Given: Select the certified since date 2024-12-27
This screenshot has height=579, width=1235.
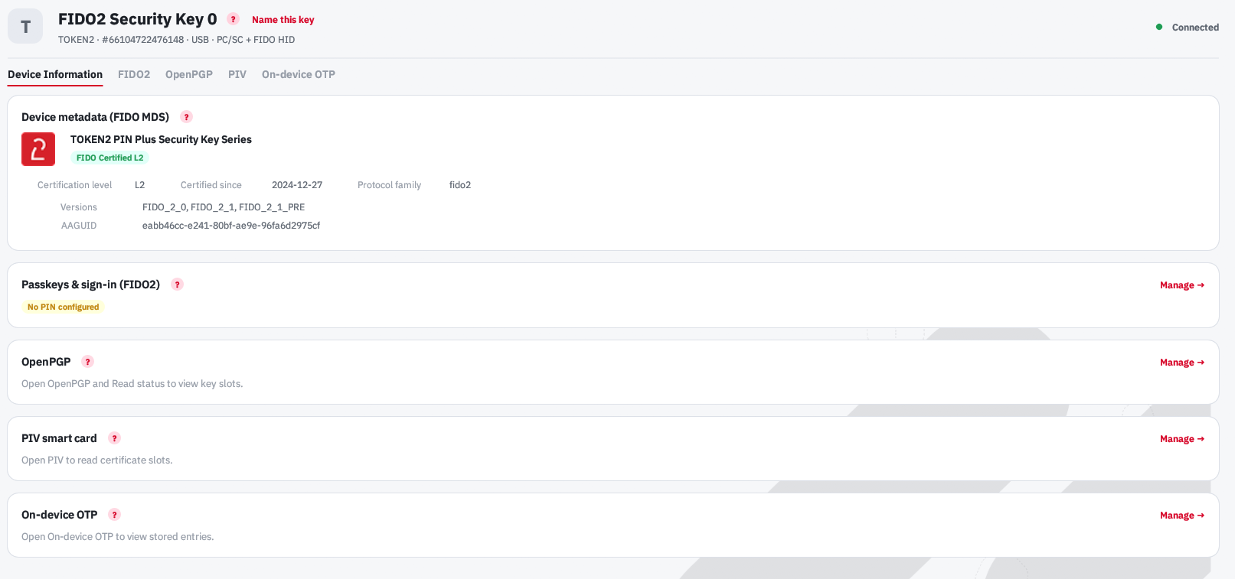Looking at the screenshot, I should (297, 185).
